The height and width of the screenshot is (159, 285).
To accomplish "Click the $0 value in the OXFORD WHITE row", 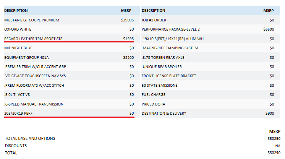I will [131, 29].
